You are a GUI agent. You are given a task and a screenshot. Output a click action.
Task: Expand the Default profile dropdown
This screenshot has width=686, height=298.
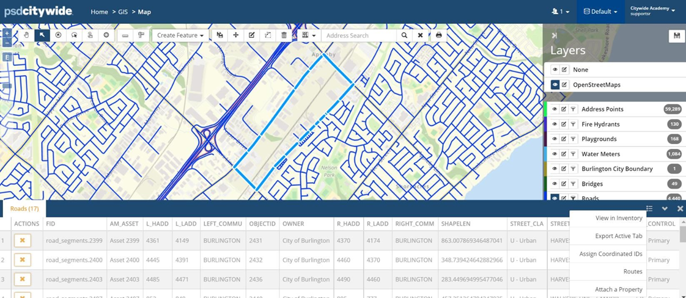pos(600,12)
